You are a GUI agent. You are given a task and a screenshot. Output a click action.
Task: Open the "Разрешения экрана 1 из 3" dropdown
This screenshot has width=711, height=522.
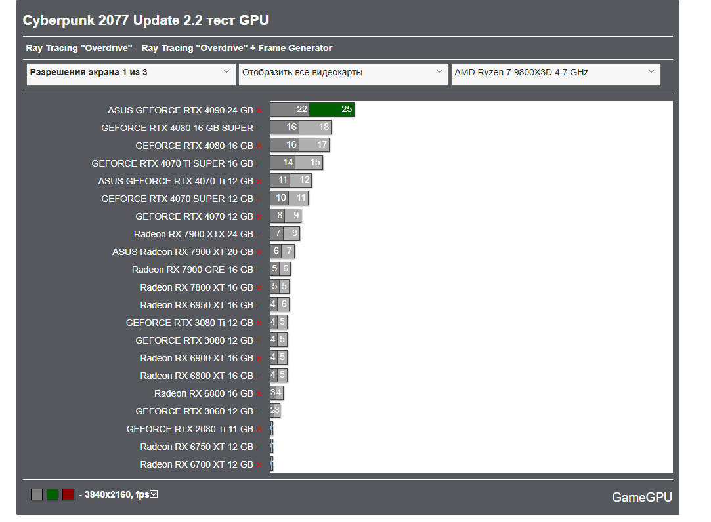tap(131, 74)
